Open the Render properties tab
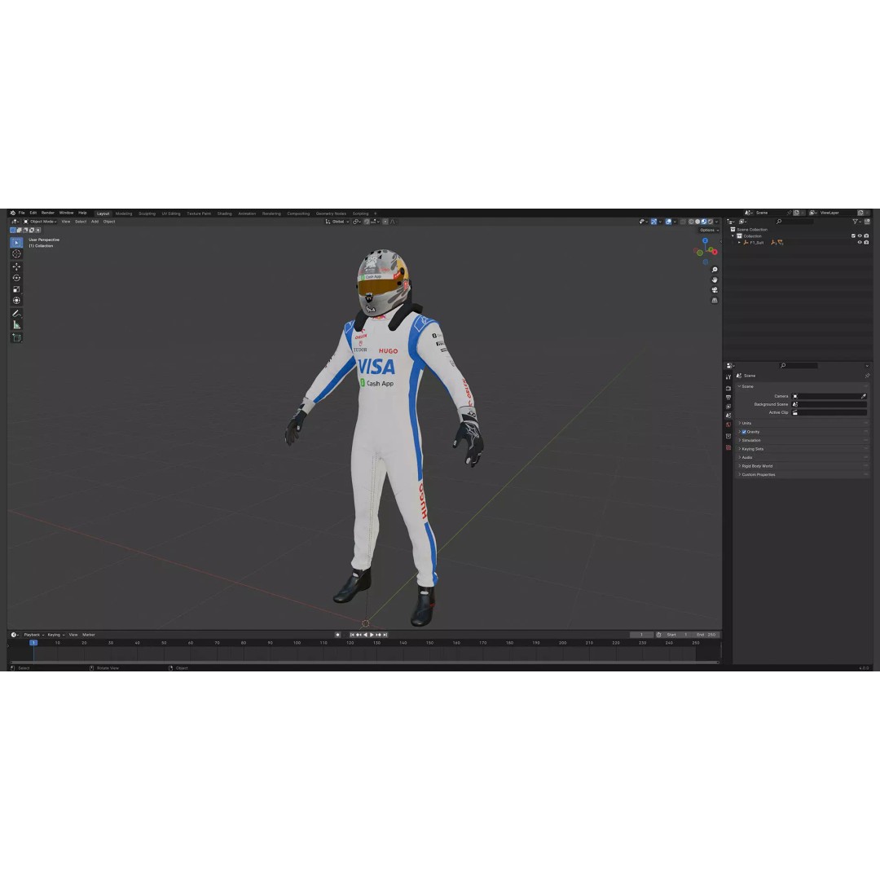Image resolution: width=880 pixels, height=880 pixels. tap(728, 389)
